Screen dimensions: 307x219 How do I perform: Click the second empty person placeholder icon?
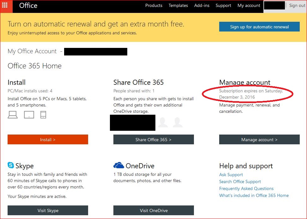click(178, 123)
